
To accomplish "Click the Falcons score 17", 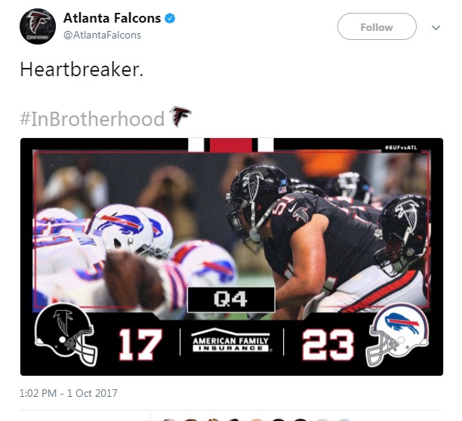I will [x=140, y=345].
